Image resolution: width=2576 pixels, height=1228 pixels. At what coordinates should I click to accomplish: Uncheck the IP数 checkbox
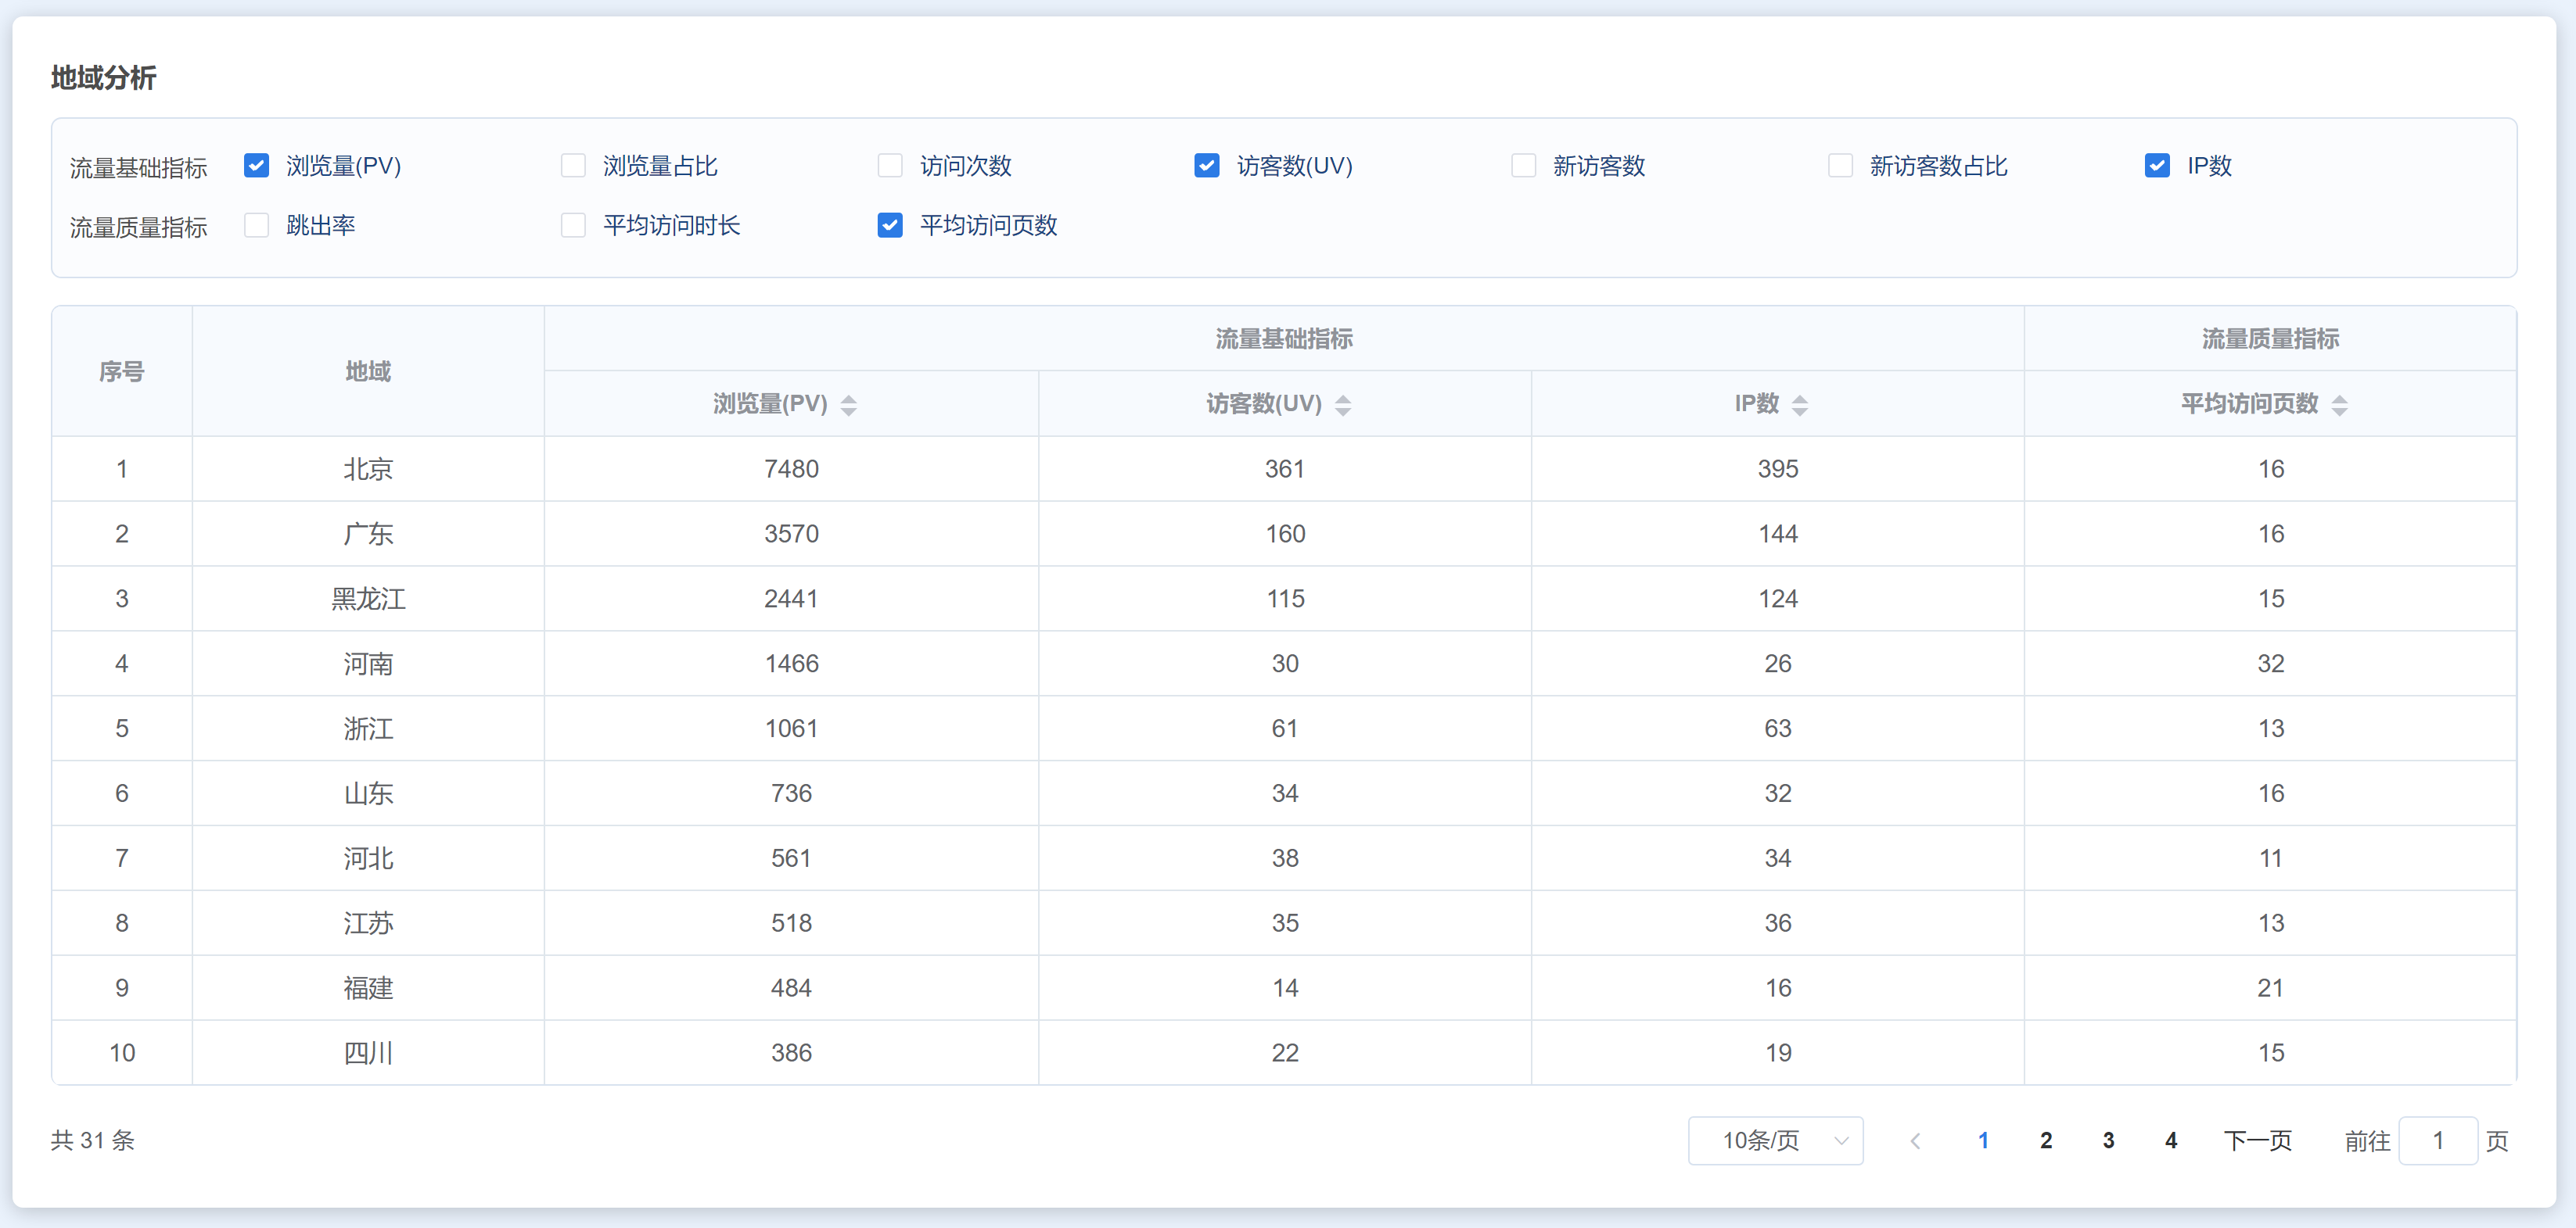point(2157,166)
